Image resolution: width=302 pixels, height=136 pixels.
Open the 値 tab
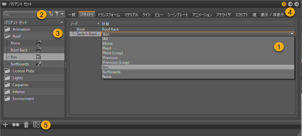tap(254, 15)
